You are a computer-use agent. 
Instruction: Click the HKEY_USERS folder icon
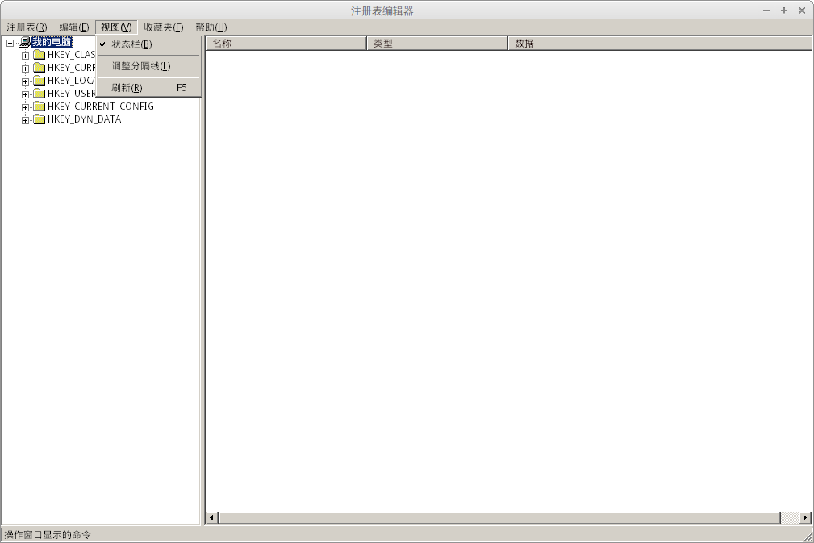point(39,94)
